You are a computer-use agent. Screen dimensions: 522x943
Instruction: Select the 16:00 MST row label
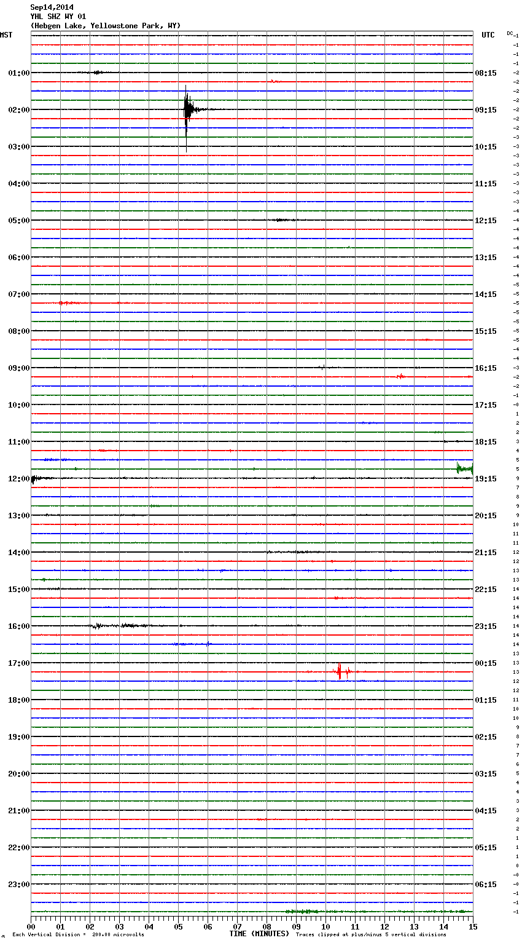19,626
